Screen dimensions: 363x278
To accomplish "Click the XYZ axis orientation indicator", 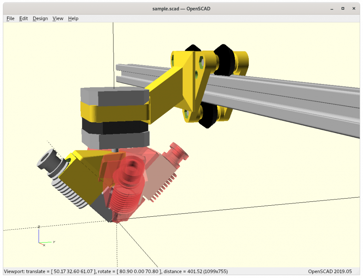I will 46,236.
